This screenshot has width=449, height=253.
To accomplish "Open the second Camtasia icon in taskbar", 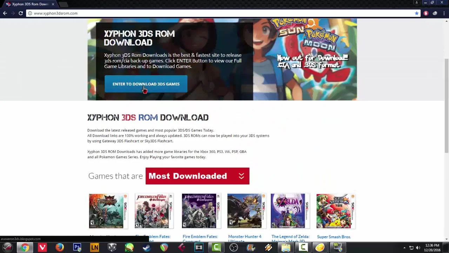I will click(x=303, y=248).
